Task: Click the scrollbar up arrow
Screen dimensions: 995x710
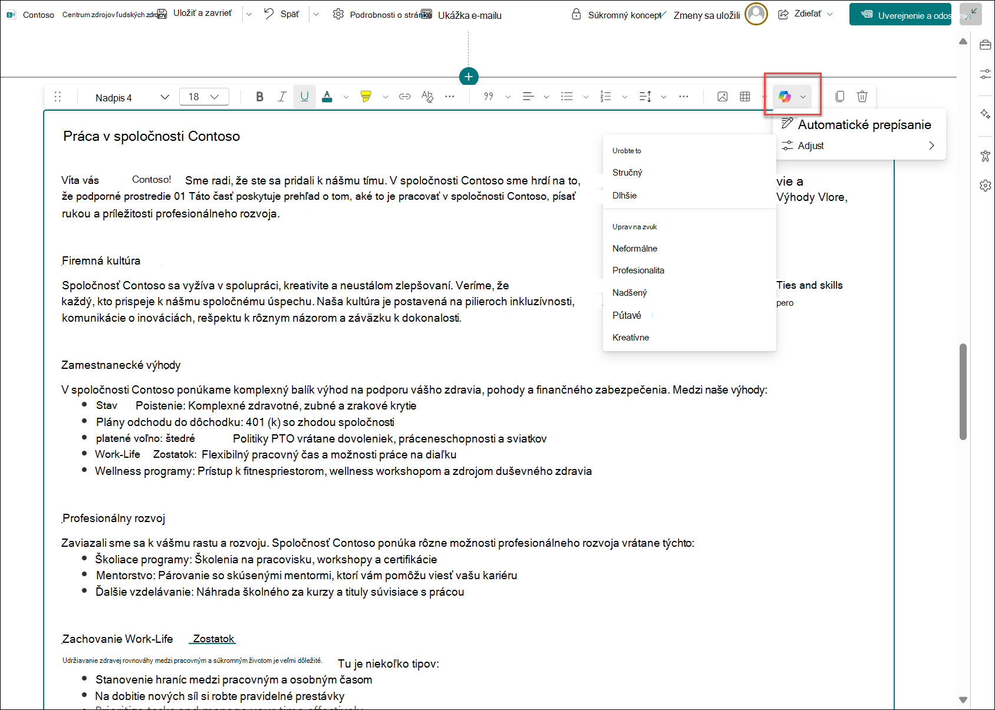Action: pos(963,41)
